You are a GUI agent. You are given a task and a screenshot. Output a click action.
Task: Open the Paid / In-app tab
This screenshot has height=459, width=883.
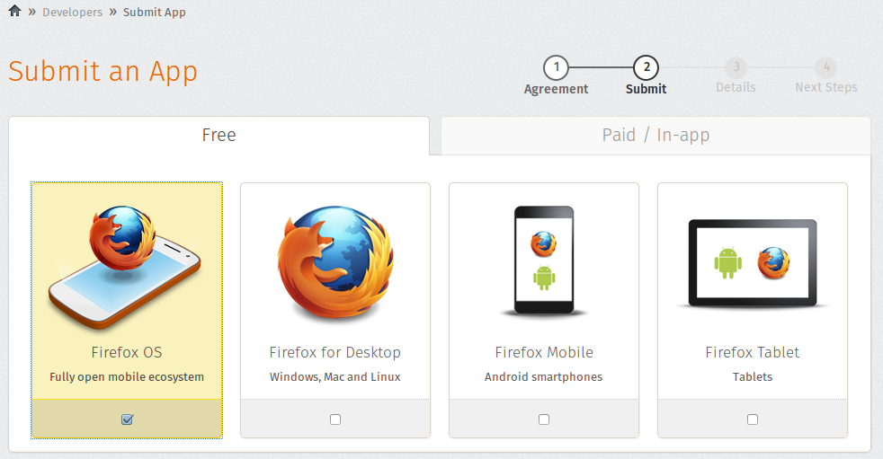pyautogui.click(x=656, y=136)
